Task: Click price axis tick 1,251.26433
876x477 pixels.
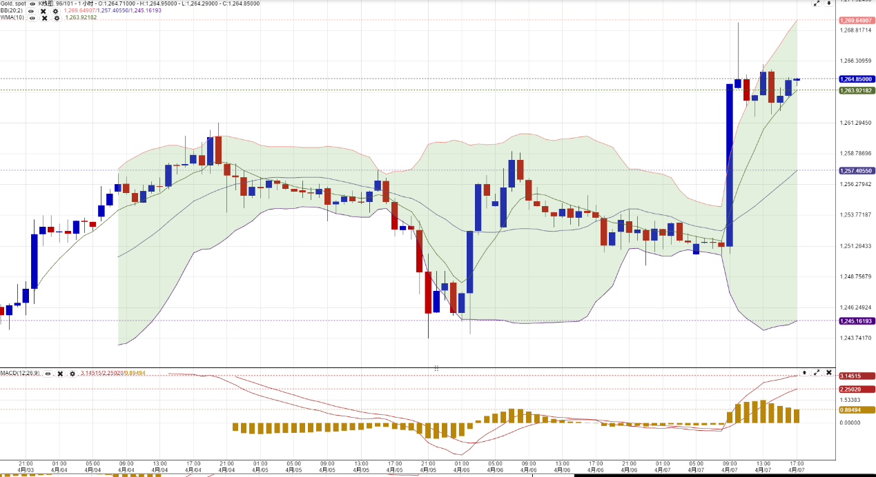Action: tap(855, 246)
